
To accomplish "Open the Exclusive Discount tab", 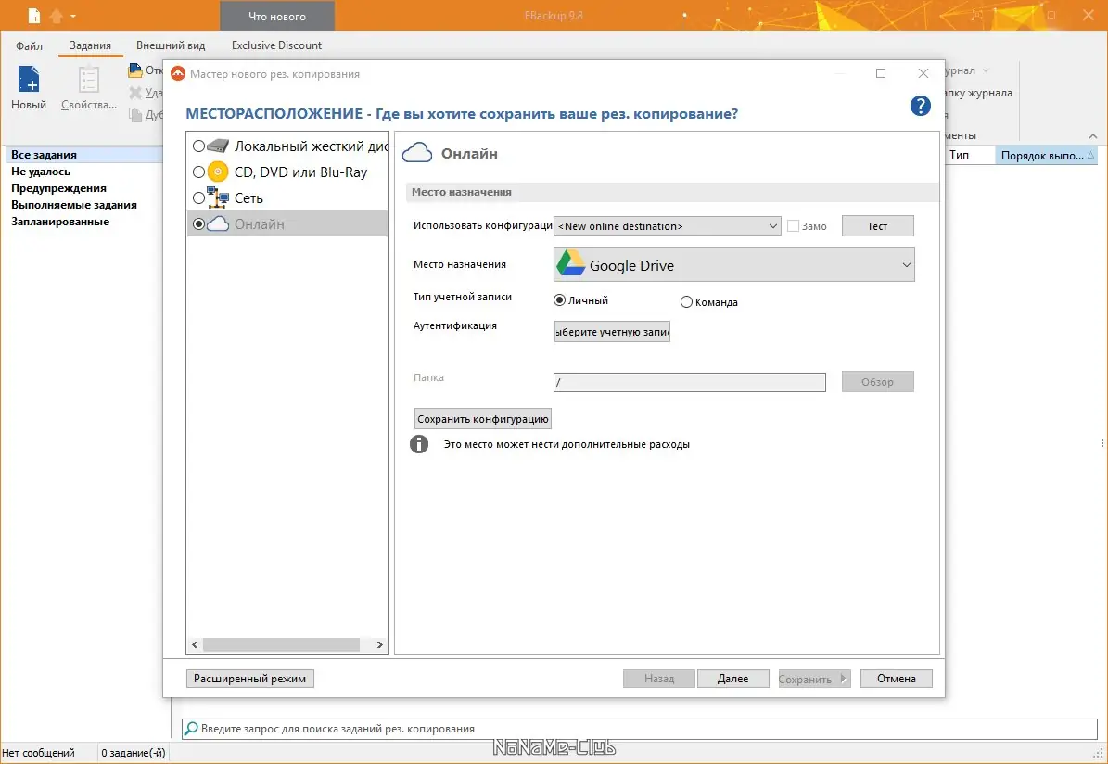I will click(x=276, y=45).
